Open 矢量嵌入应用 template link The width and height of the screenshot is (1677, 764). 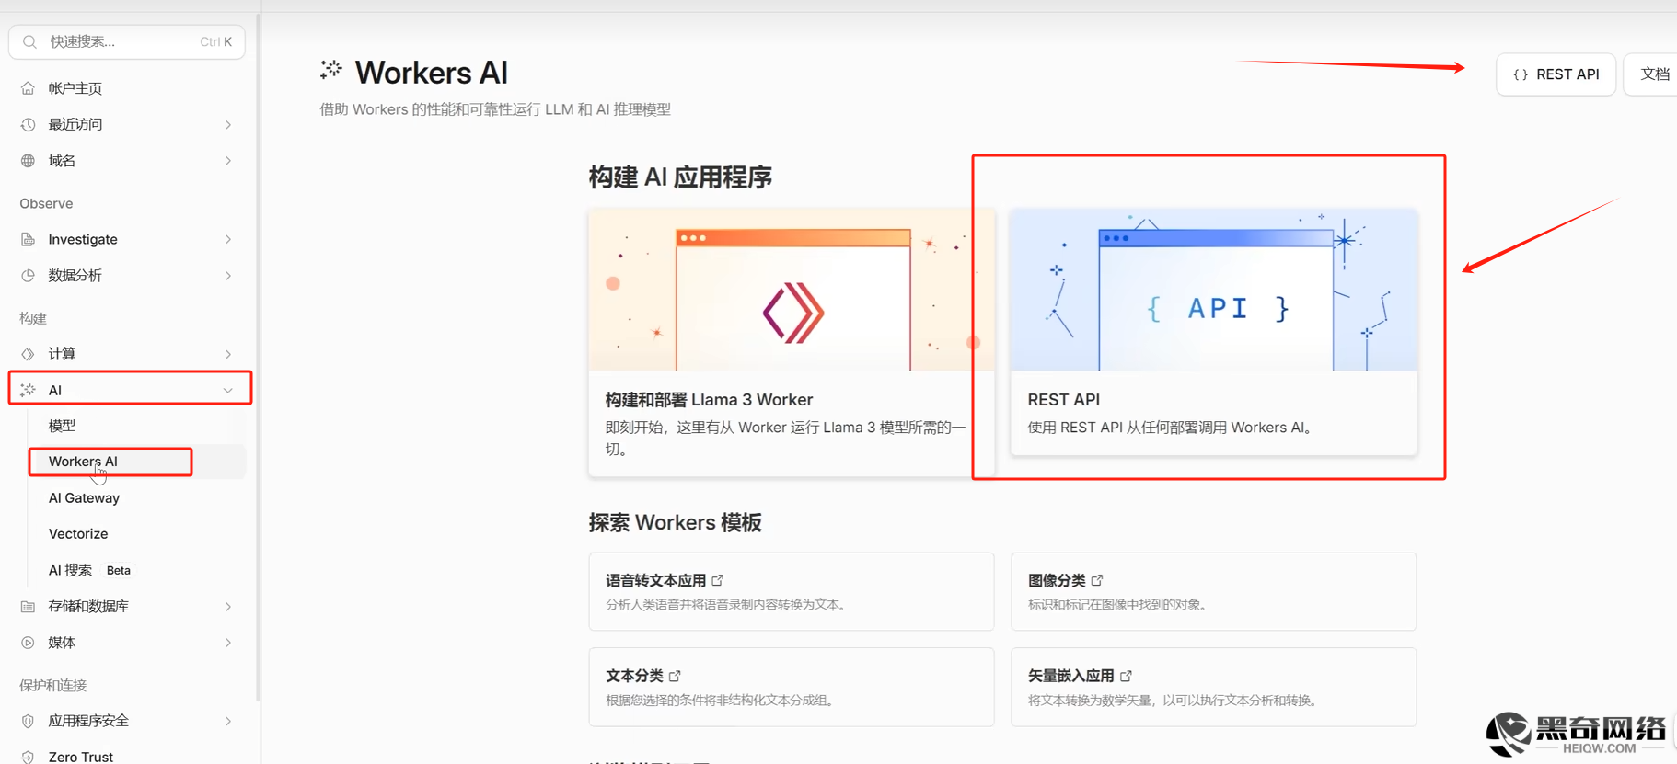[x=1080, y=676]
